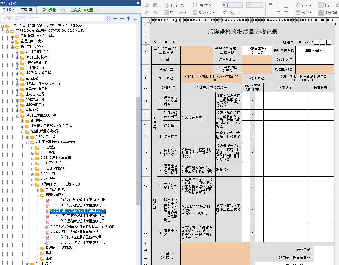This screenshot has height=265, width=339.
Task: Select spreadsheet row header 10
Action: [x=146, y=88]
